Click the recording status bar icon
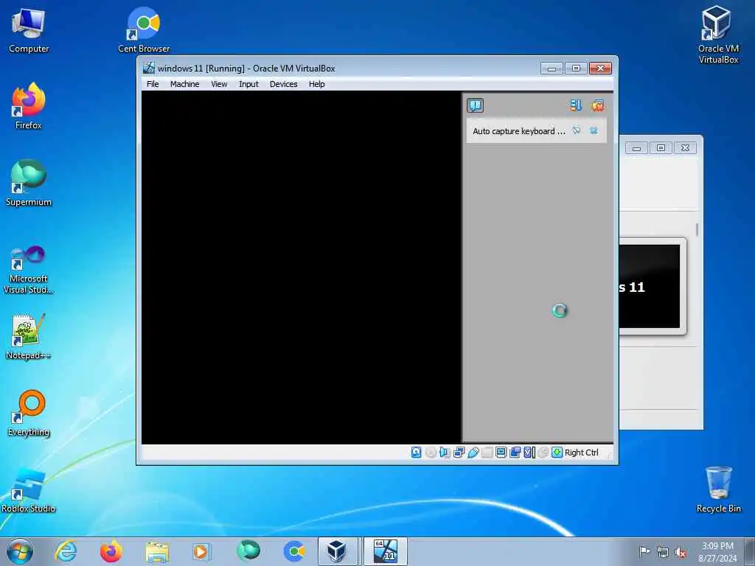Viewport: 755px width, 566px height. [515, 453]
